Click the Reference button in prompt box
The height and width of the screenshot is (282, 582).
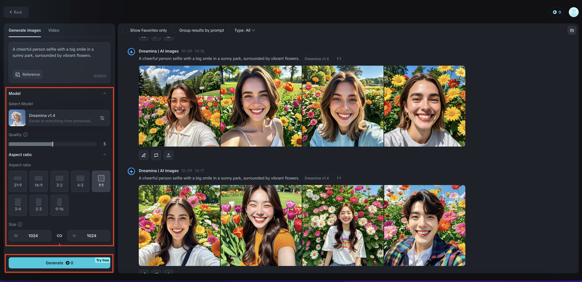pyautogui.click(x=27, y=74)
